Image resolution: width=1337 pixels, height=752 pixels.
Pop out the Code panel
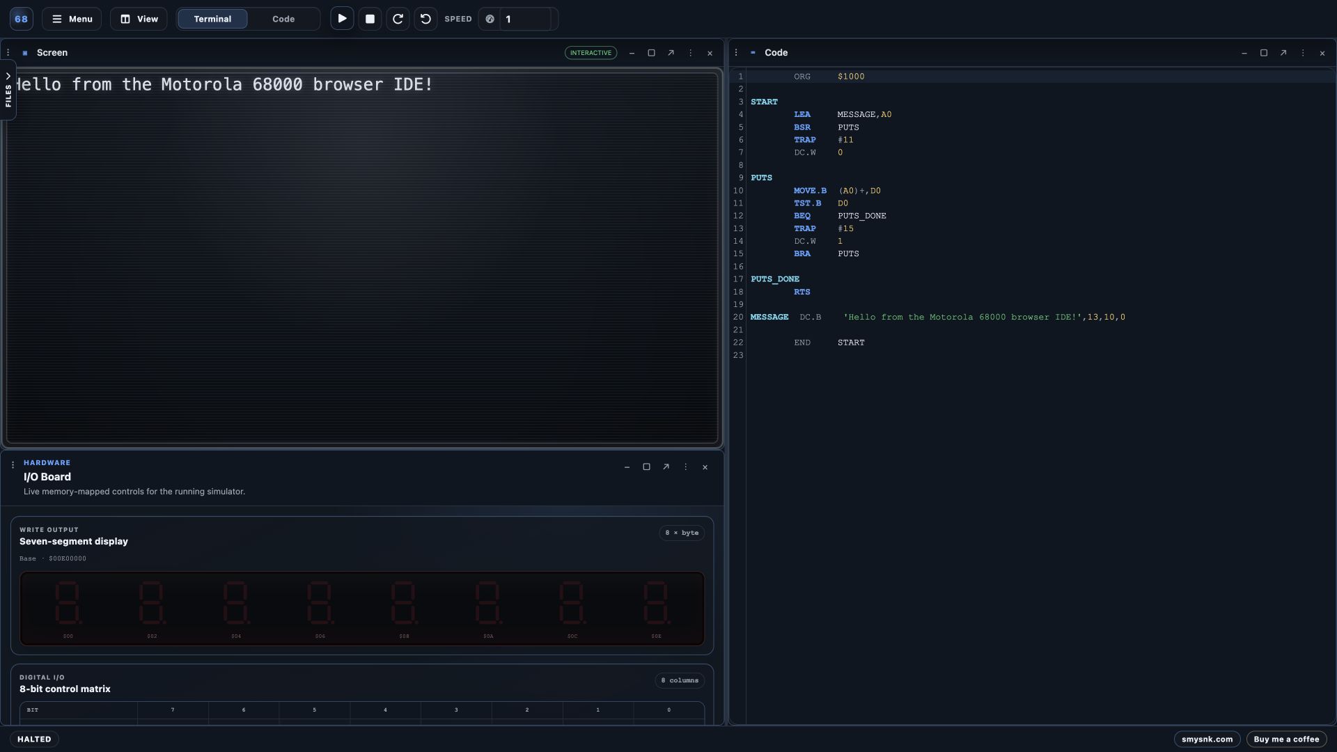[x=1283, y=53]
